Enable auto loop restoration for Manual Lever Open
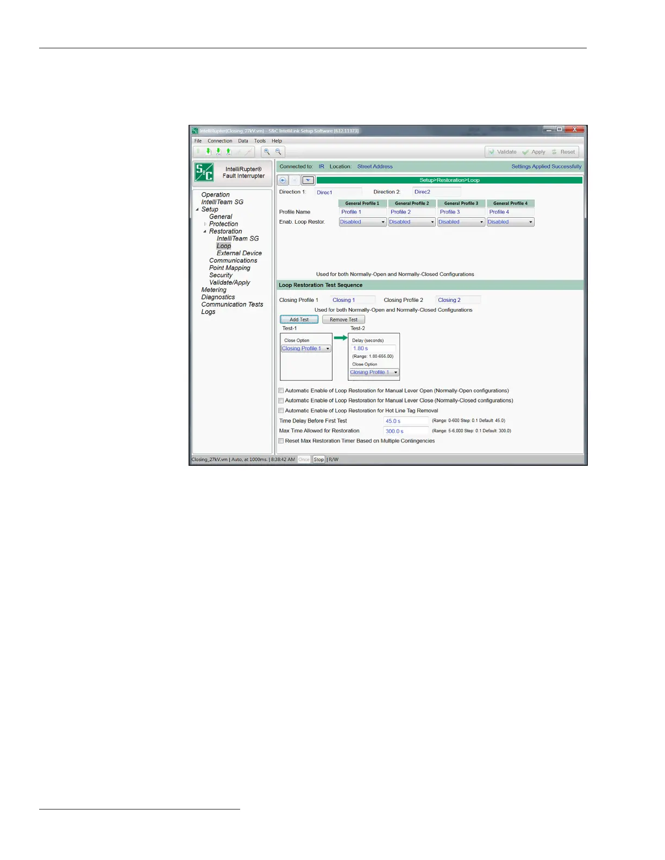Viewport: 665px width, 860px height. (281, 391)
